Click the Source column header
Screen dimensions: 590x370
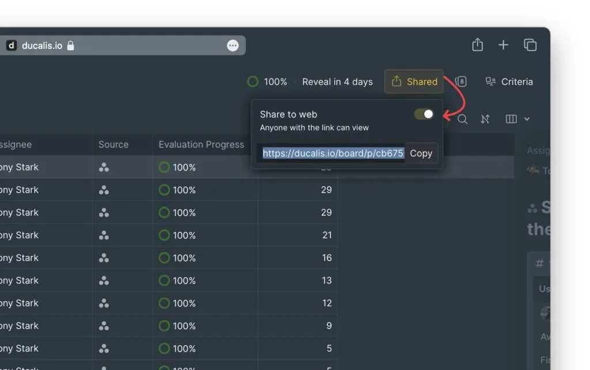point(114,145)
